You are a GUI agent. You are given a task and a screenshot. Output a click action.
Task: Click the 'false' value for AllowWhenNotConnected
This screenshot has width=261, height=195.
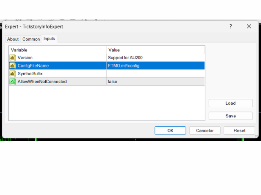tap(155, 82)
